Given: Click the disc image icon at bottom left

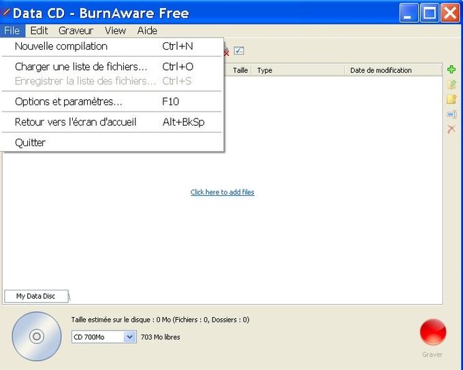Looking at the screenshot, I should 37,337.
